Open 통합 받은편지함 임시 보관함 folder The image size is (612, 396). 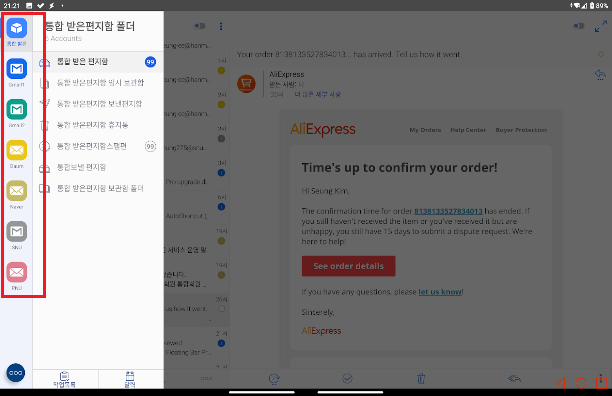98,83
